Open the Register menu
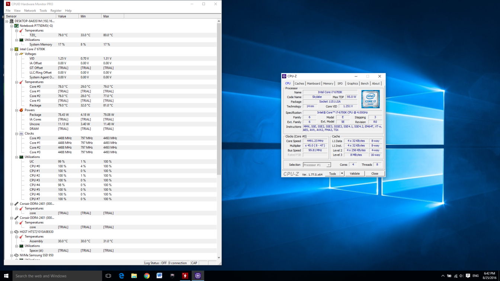Image resolution: width=500 pixels, height=281 pixels. [56, 11]
